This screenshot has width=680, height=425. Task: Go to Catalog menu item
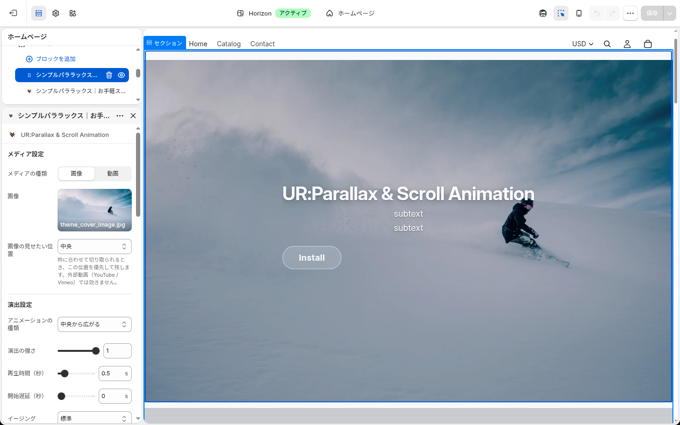(x=229, y=44)
